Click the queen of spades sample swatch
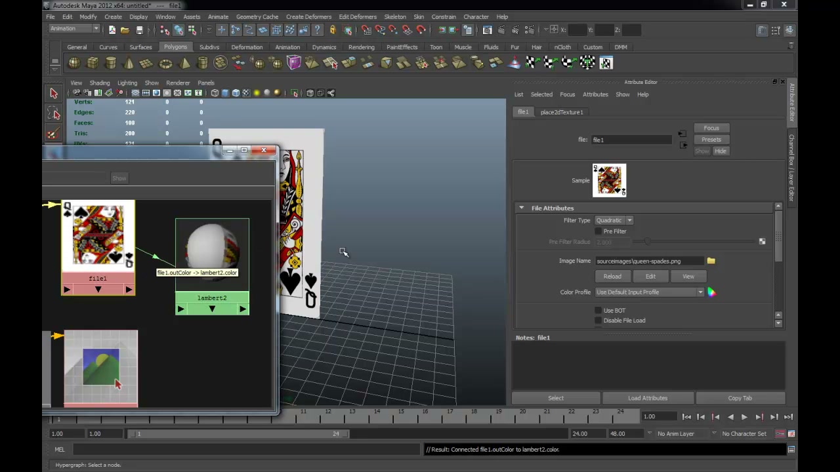This screenshot has width=840, height=472. 610,180
